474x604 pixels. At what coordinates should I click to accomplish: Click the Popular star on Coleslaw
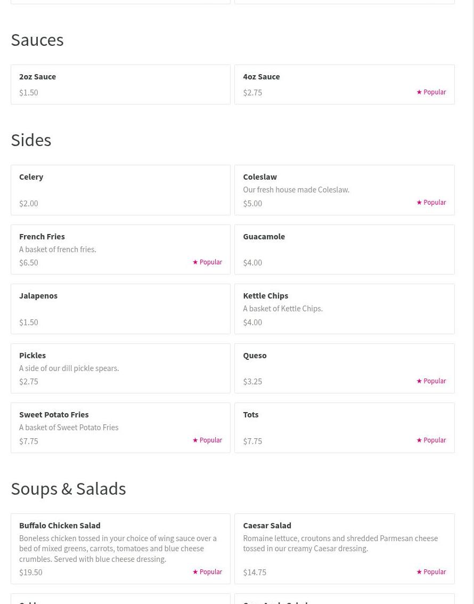tap(419, 203)
